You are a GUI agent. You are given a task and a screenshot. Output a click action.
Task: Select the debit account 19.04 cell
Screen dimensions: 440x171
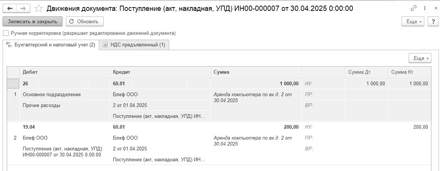29,127
